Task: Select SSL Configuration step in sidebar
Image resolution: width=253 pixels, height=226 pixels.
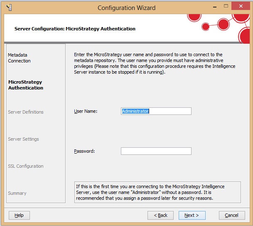Action: tap(26, 166)
